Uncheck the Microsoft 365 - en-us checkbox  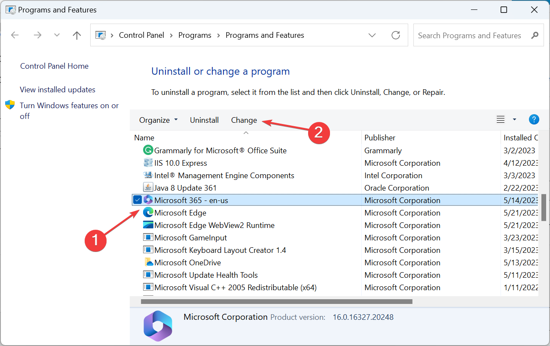point(137,200)
